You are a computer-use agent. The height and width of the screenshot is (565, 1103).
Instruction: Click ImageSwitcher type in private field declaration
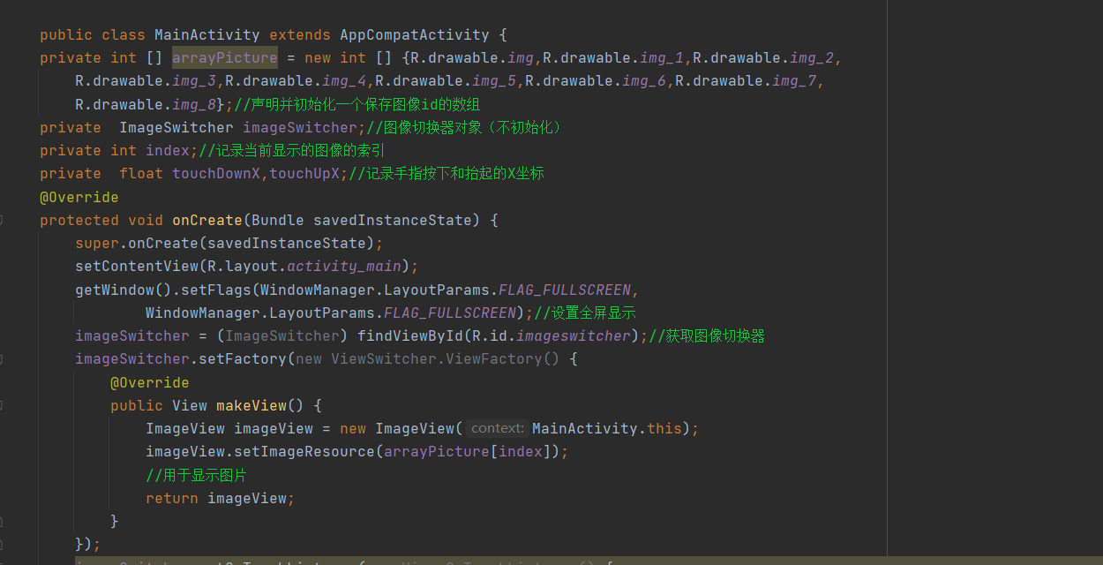pyautogui.click(x=176, y=127)
